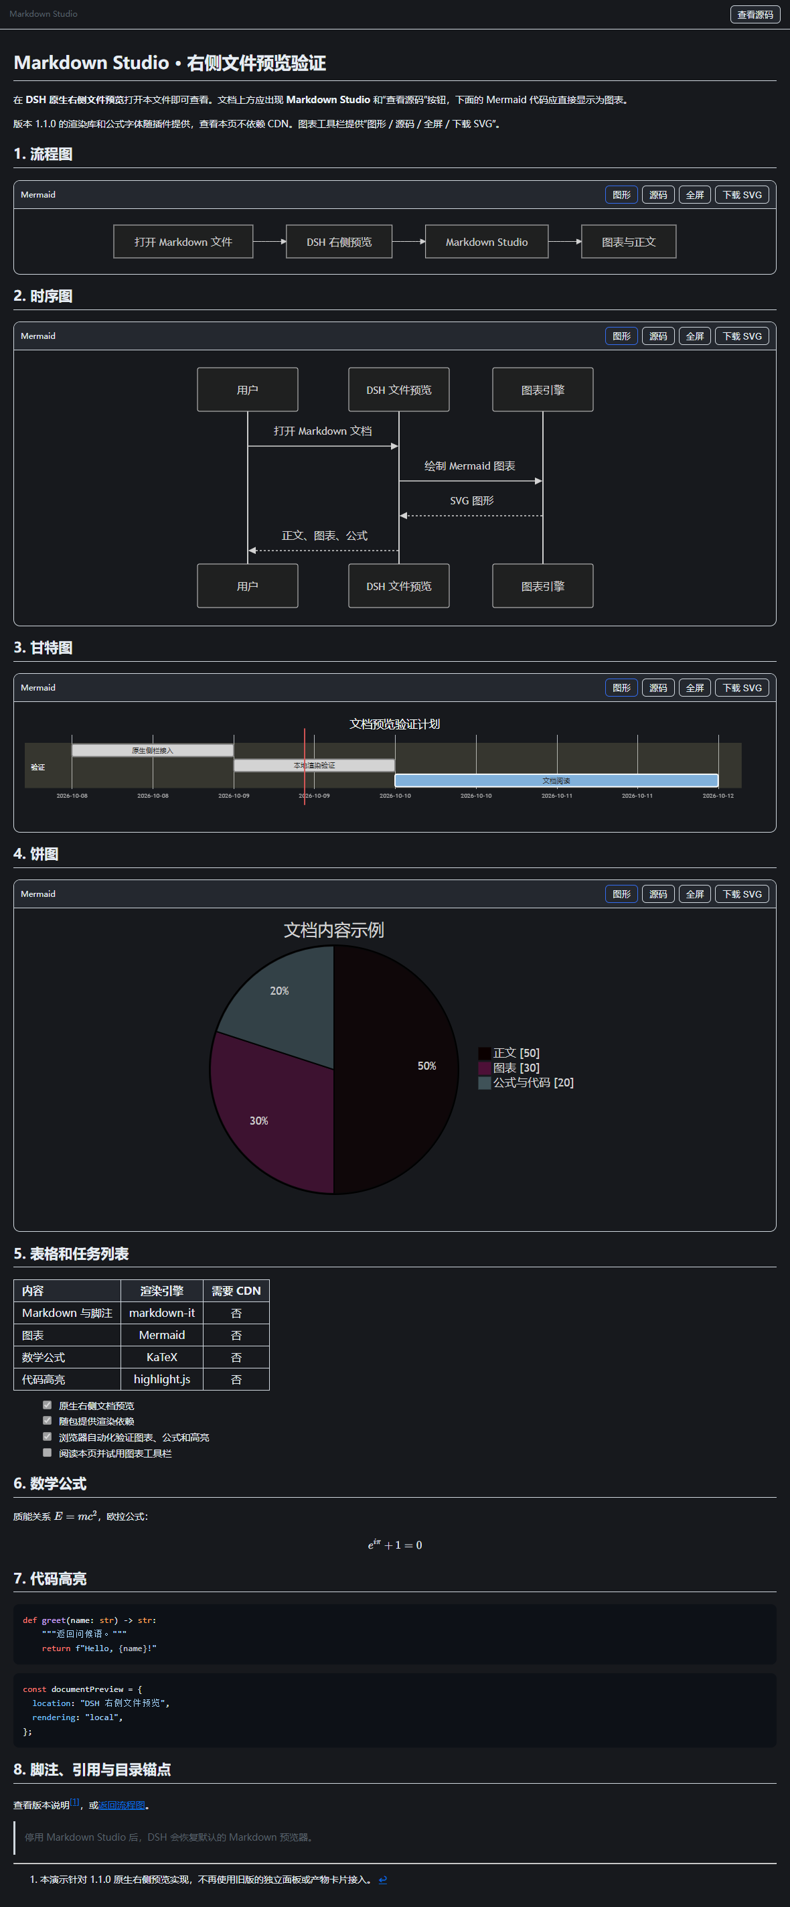The image size is (790, 1907).
Task: Click the '绘制 Mermaid 图表' message label
Action: 470,466
